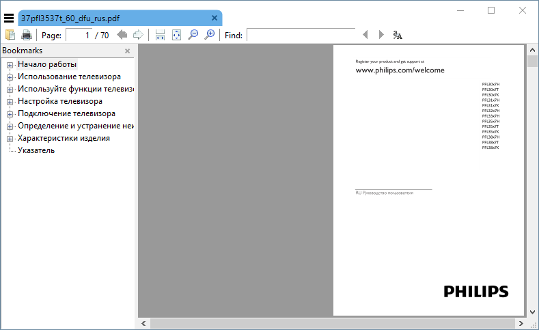Click the Zoom Out magnifier
This screenshot has width=539, height=330.
193,35
